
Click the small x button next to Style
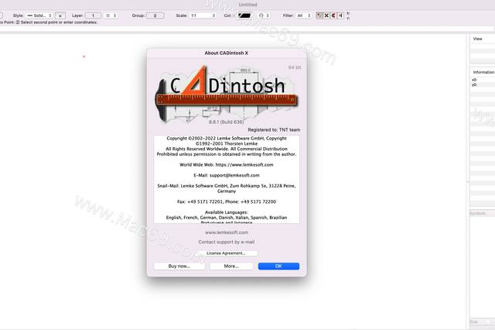coord(60,15)
